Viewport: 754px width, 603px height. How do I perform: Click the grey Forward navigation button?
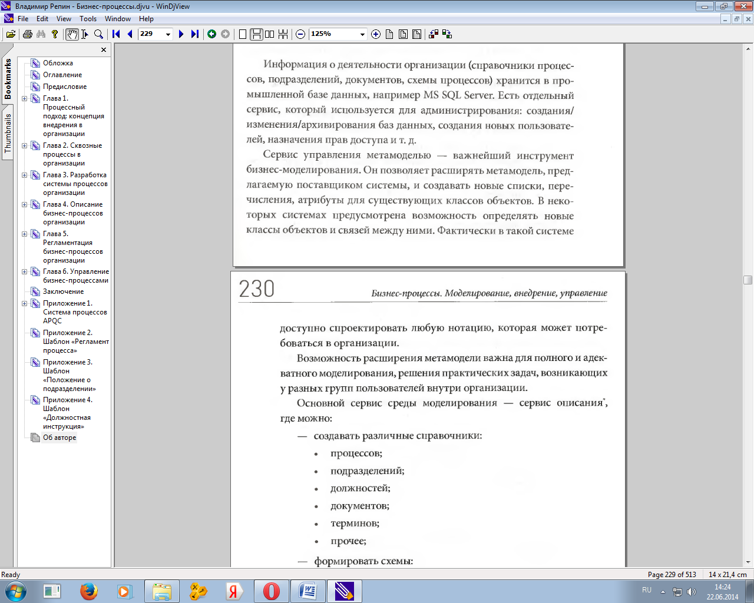[x=226, y=34]
